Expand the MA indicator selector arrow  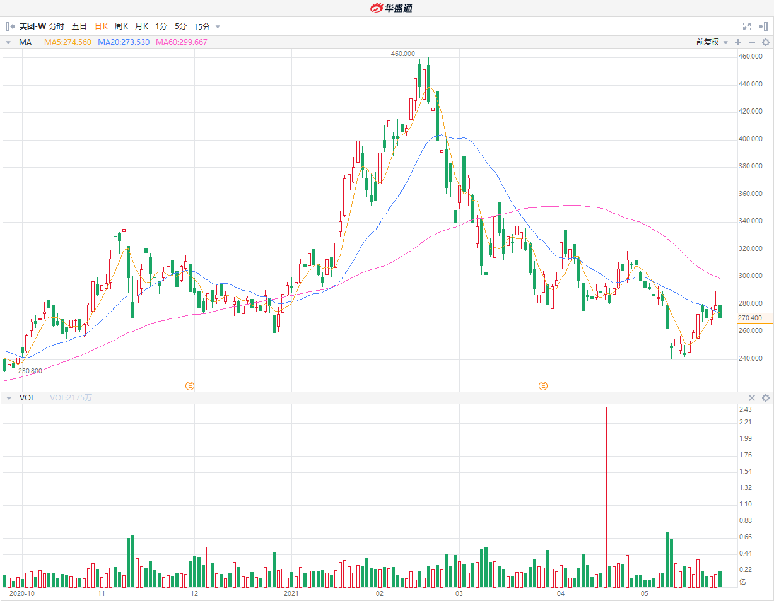(8, 42)
